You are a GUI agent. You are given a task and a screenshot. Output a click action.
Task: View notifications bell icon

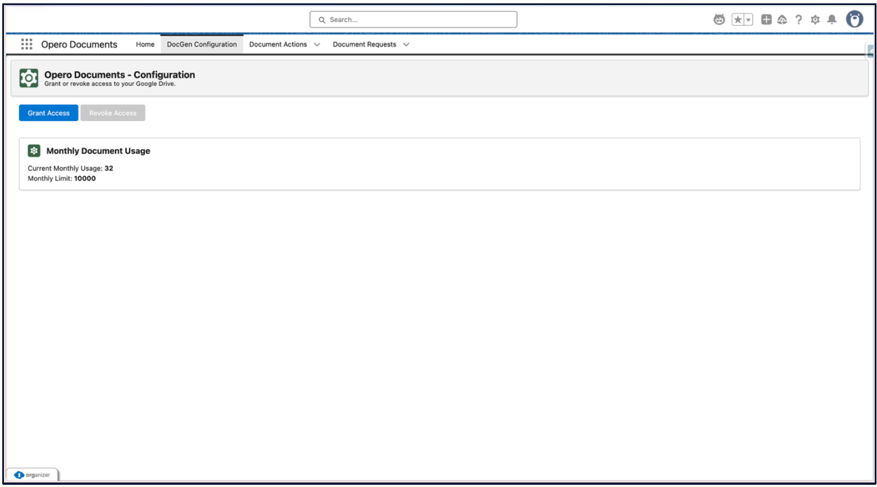coord(832,20)
